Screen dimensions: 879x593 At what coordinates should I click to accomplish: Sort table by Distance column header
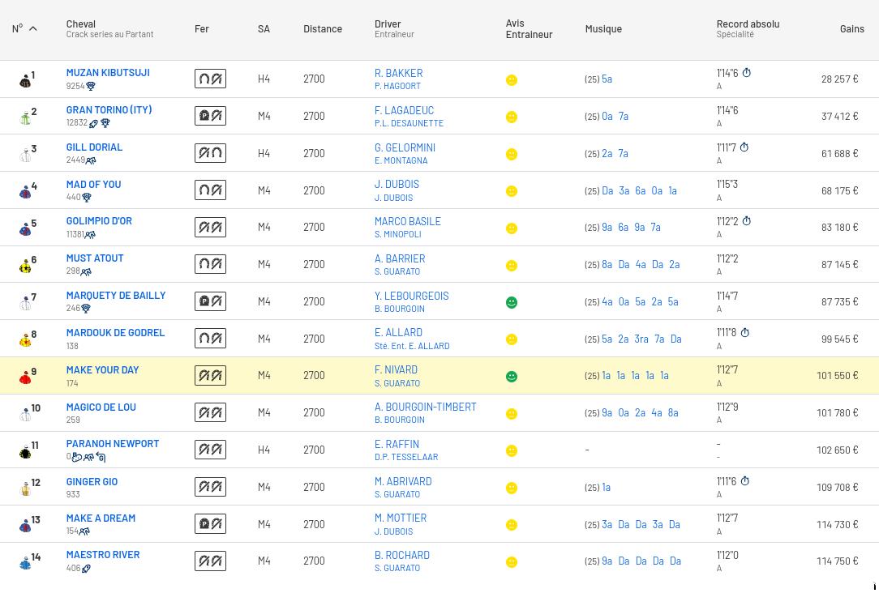(322, 29)
